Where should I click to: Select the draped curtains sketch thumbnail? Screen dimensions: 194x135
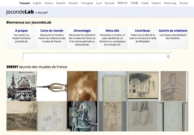click(143, 116)
